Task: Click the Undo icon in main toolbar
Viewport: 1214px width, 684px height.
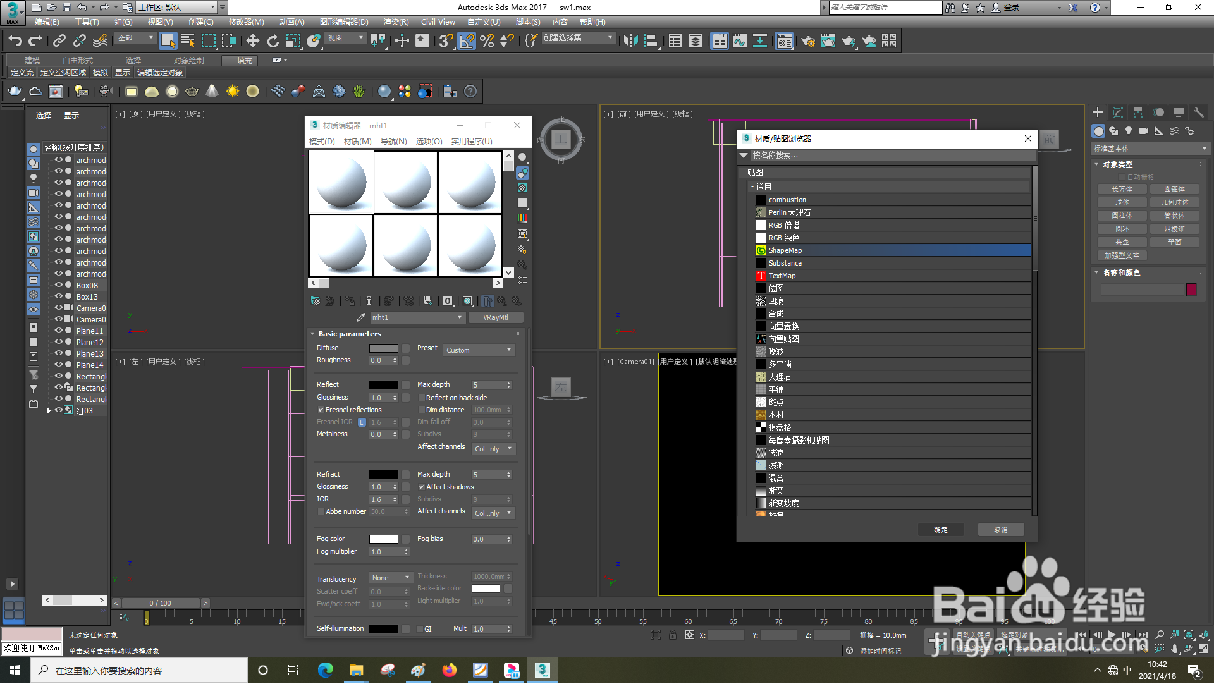Action: 15,41
